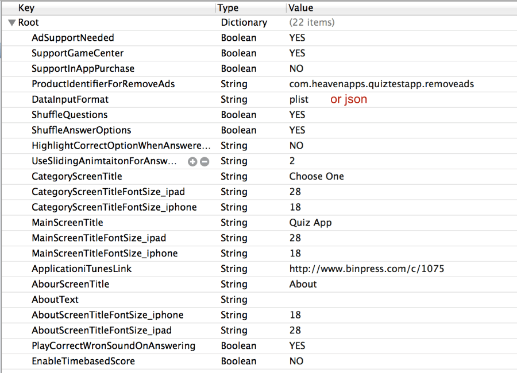Image resolution: width=517 pixels, height=373 pixels.
Task: Click the minus icon to remove the row
Action: point(205,161)
